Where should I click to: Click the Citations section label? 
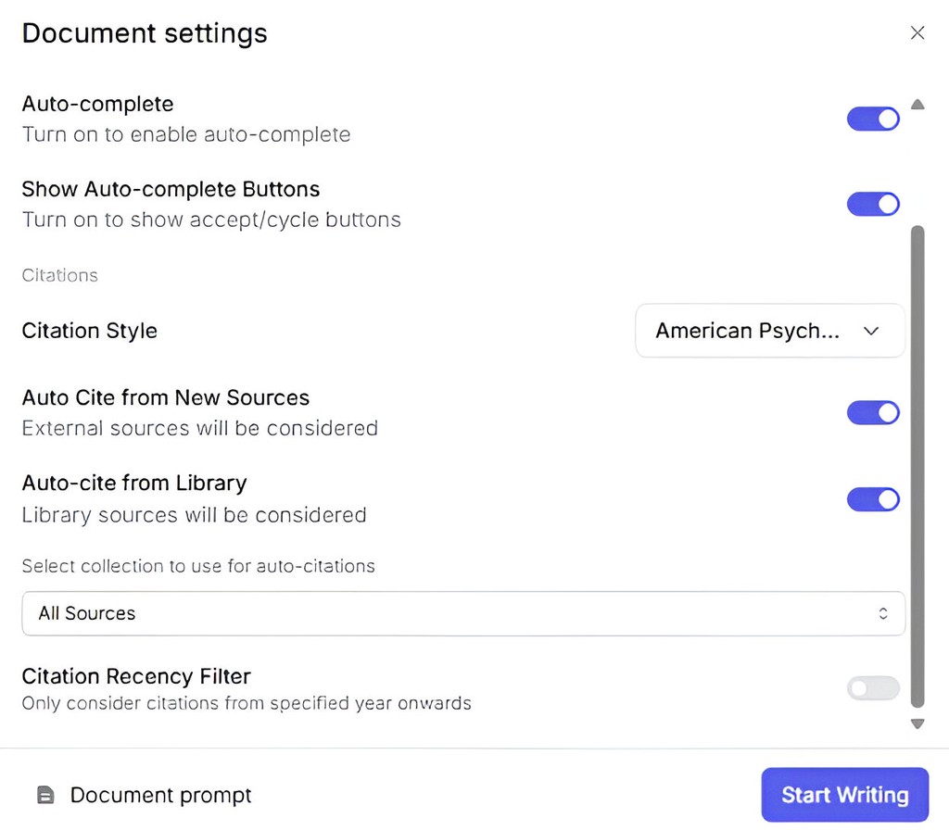(x=59, y=275)
